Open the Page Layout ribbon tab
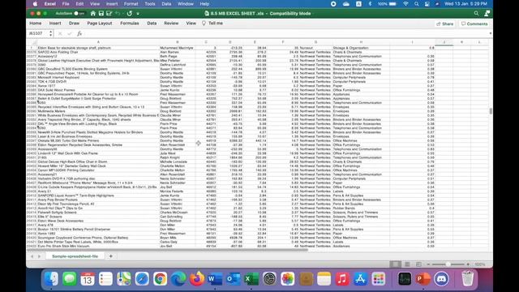 coord(100,24)
